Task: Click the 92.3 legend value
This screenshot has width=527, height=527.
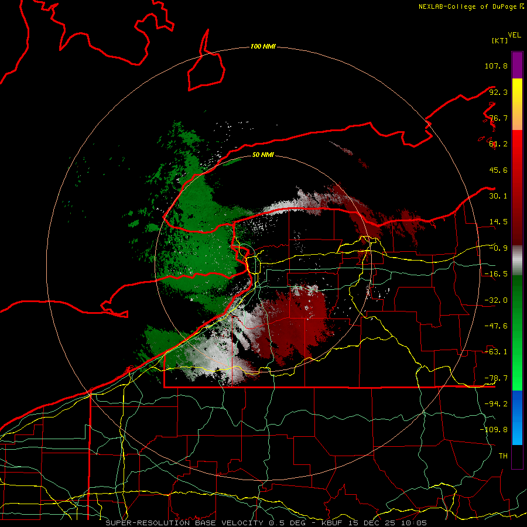Action: click(x=498, y=92)
